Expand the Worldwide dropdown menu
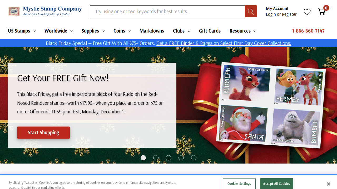The image size is (337, 189). coord(58,31)
